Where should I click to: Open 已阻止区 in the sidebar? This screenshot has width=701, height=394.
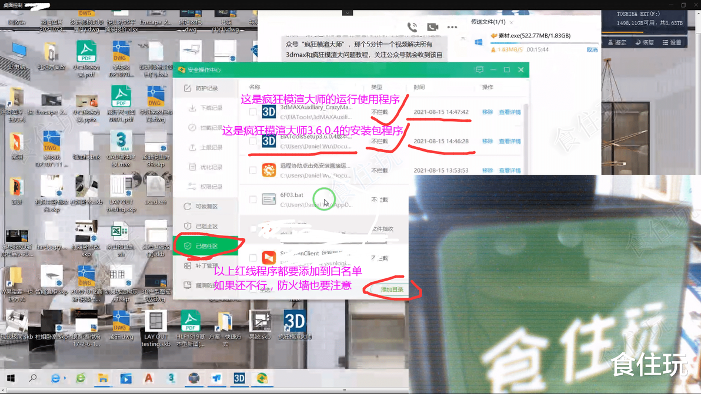tap(206, 226)
